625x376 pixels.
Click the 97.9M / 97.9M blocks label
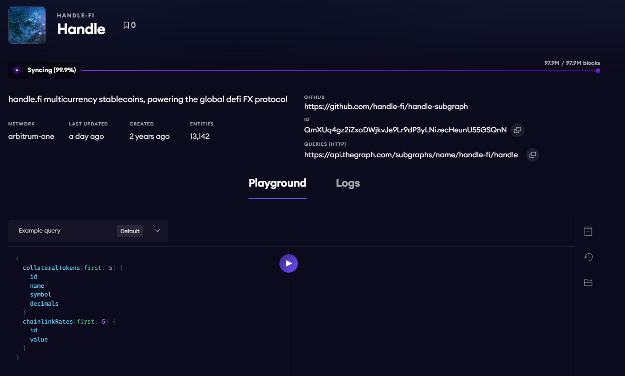coord(572,63)
